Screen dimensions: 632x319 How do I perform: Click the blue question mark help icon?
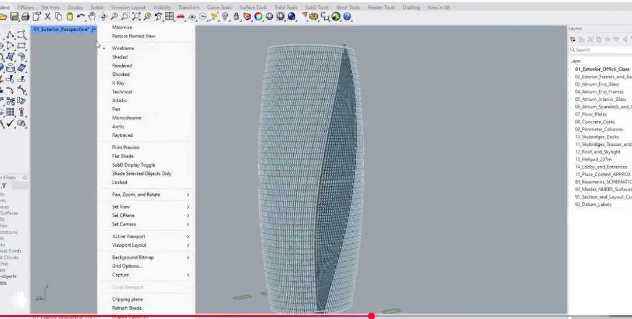click(347, 17)
